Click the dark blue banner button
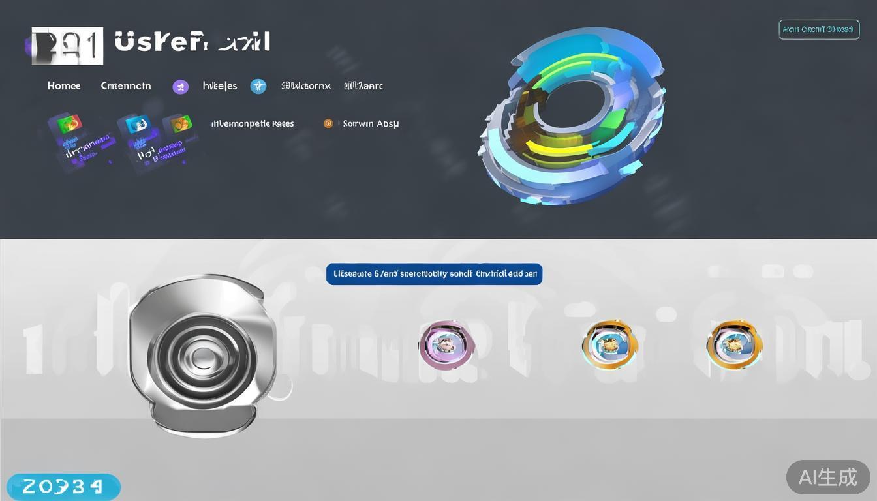Image resolution: width=877 pixels, height=501 pixels. pyautogui.click(x=434, y=274)
